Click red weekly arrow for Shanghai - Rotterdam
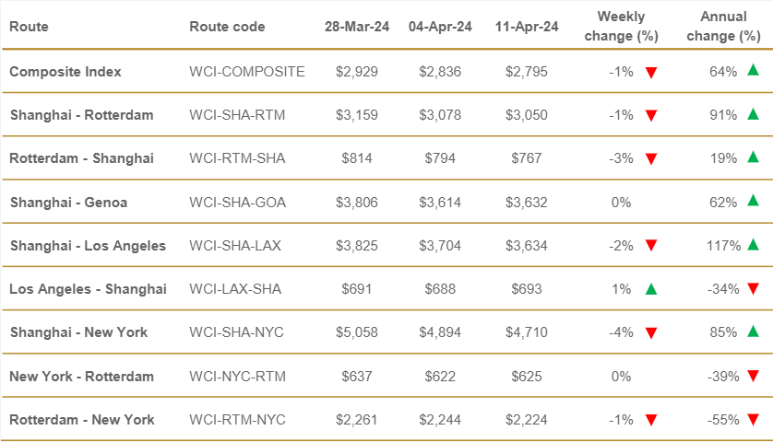This screenshot has height=442, width=773. pyautogui.click(x=651, y=115)
